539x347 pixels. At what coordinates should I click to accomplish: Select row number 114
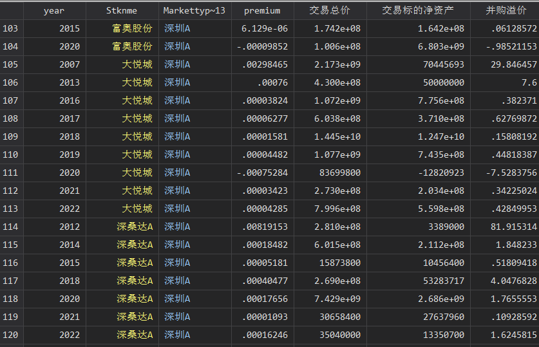[11, 227]
